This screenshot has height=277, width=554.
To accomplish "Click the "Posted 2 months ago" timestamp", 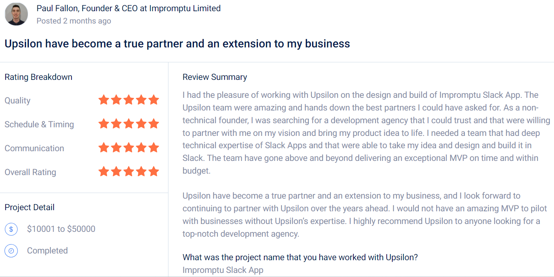I will tap(74, 21).
